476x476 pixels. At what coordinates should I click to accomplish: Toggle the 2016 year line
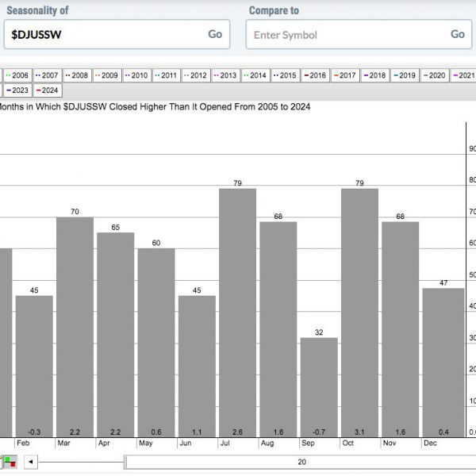pyautogui.click(x=315, y=75)
